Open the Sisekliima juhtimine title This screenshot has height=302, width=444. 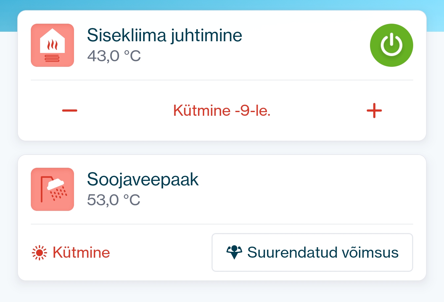(x=164, y=35)
